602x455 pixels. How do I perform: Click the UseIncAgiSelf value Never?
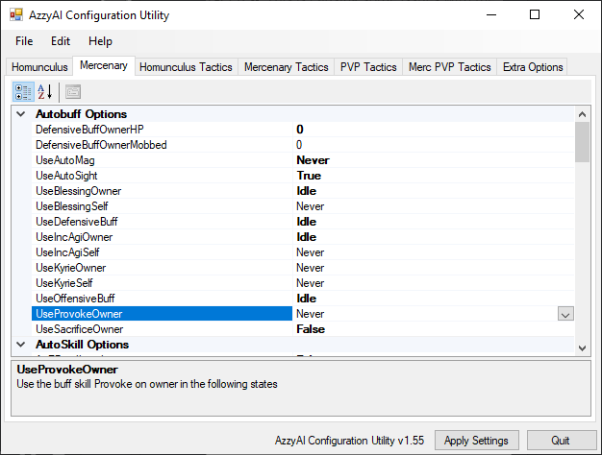pyautogui.click(x=434, y=252)
